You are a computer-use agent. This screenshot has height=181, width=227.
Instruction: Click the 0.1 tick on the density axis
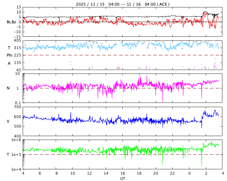[17, 103]
